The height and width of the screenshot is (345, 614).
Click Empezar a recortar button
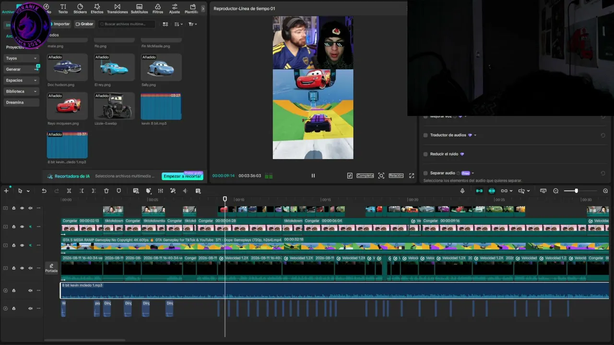(x=182, y=176)
